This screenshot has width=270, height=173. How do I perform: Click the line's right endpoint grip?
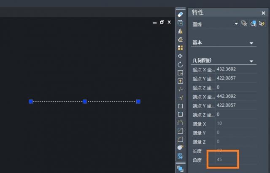point(138,102)
